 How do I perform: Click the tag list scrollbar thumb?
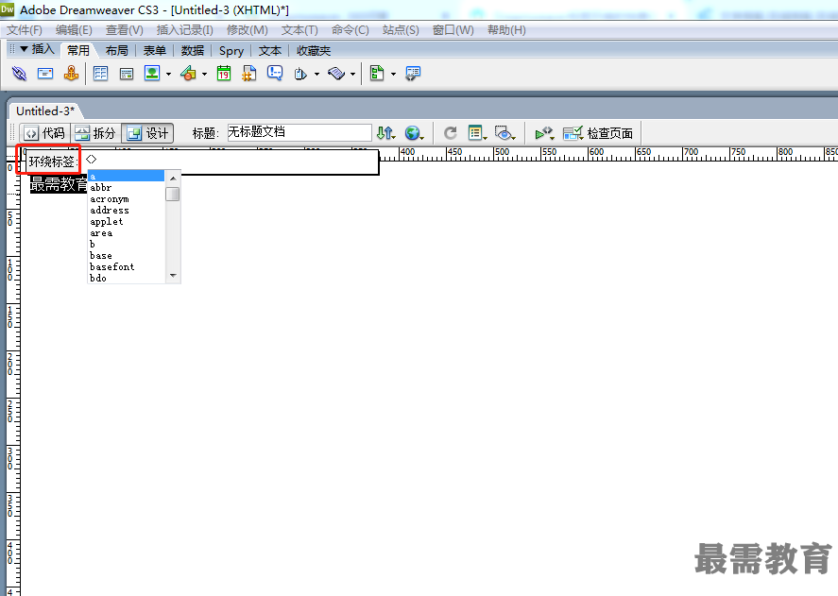pos(173,194)
